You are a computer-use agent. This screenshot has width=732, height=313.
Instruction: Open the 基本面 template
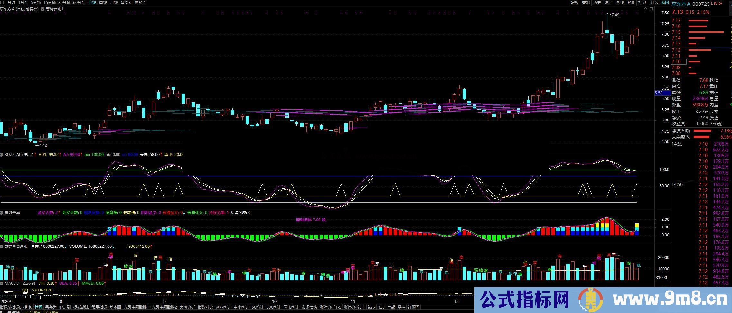point(115,307)
